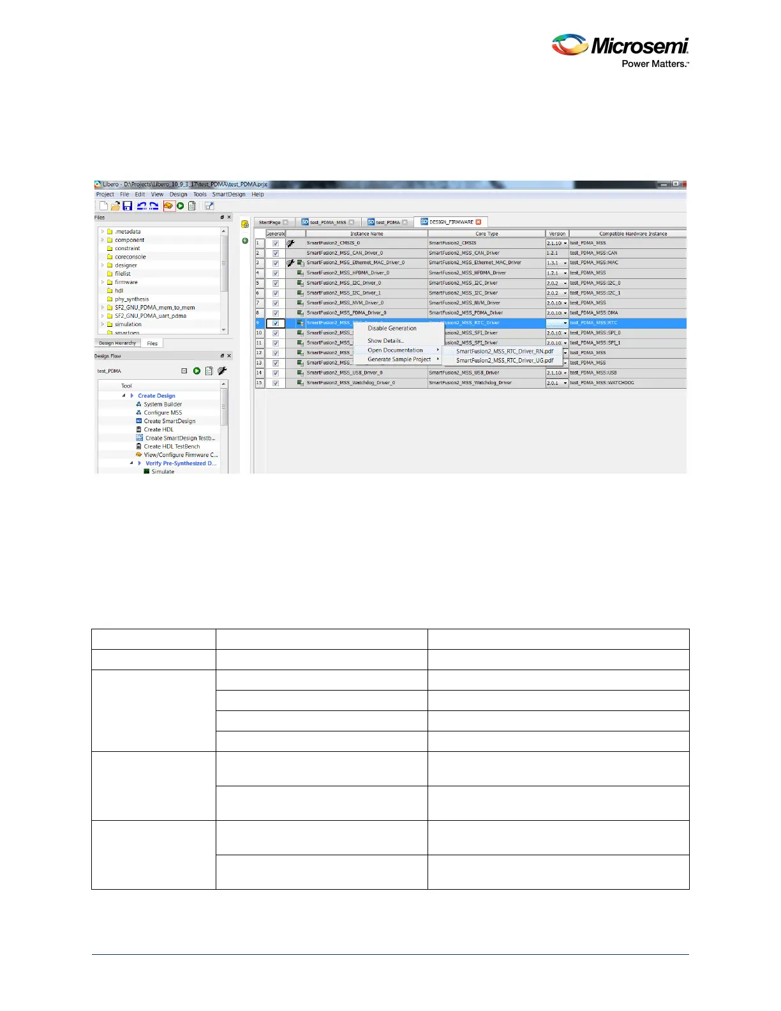Switch to the Design Hierarchy tab
The height and width of the screenshot is (1011, 781).
point(117,343)
